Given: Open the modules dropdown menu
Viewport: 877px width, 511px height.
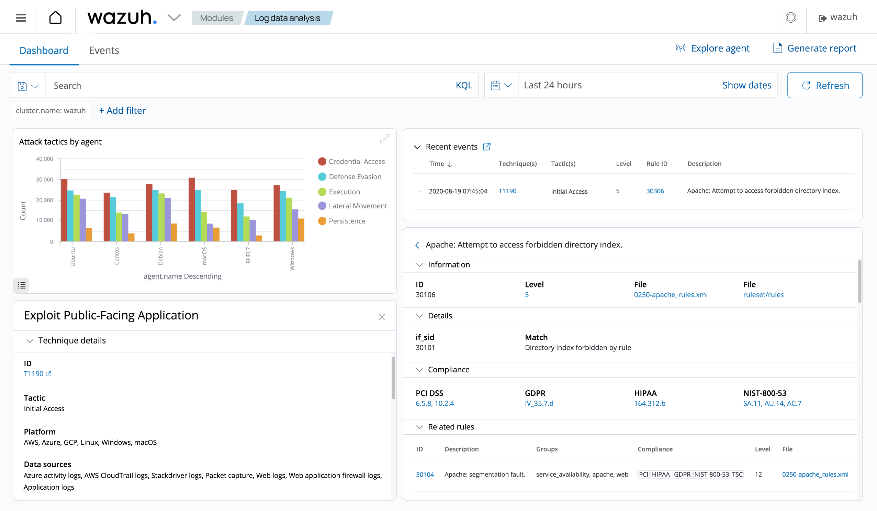Looking at the screenshot, I should 216,17.
